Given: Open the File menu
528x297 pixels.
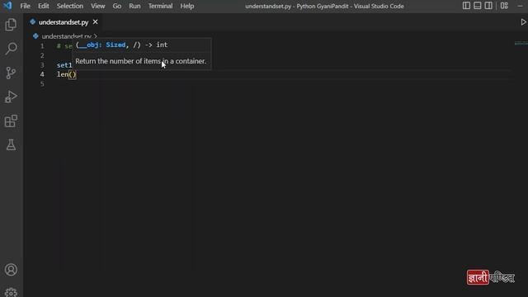Looking at the screenshot, I should click(x=25, y=6).
